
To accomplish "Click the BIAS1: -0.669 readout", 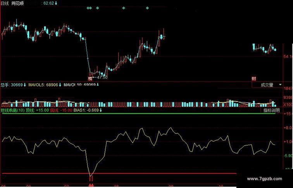I will tap(88, 110).
